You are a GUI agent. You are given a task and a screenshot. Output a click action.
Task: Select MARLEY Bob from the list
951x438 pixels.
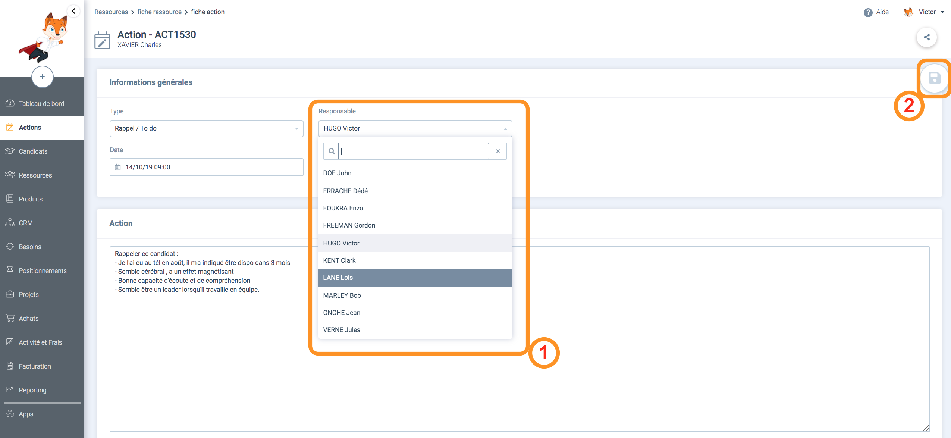[415, 295]
